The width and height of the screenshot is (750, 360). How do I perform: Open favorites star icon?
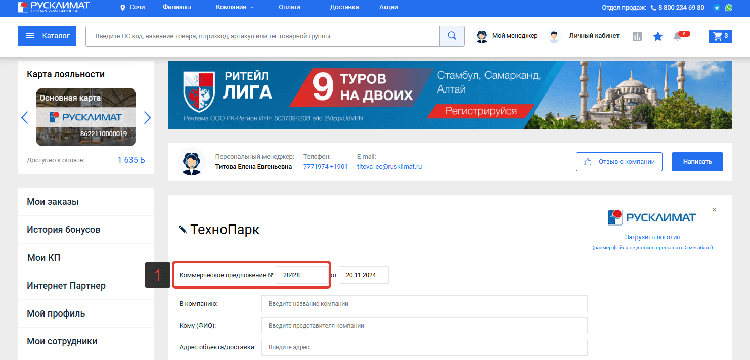click(x=657, y=36)
